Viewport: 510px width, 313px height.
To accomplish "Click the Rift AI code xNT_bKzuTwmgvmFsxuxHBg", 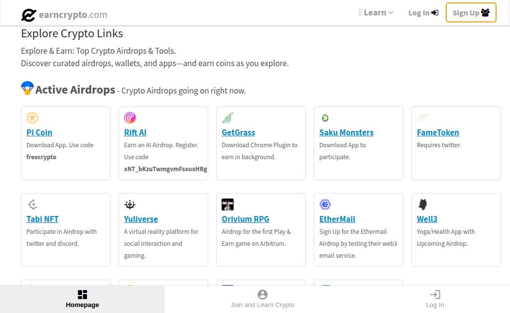I will point(165,169).
